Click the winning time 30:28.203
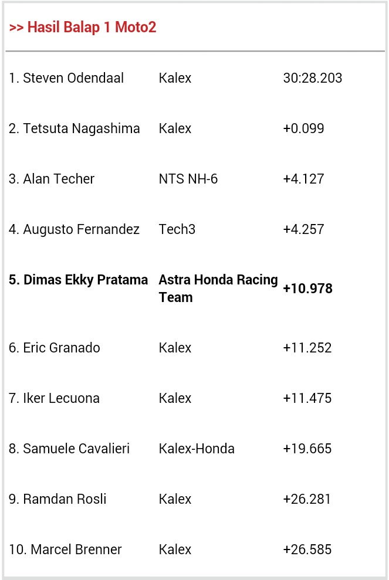The height and width of the screenshot is (580, 389). (312, 78)
